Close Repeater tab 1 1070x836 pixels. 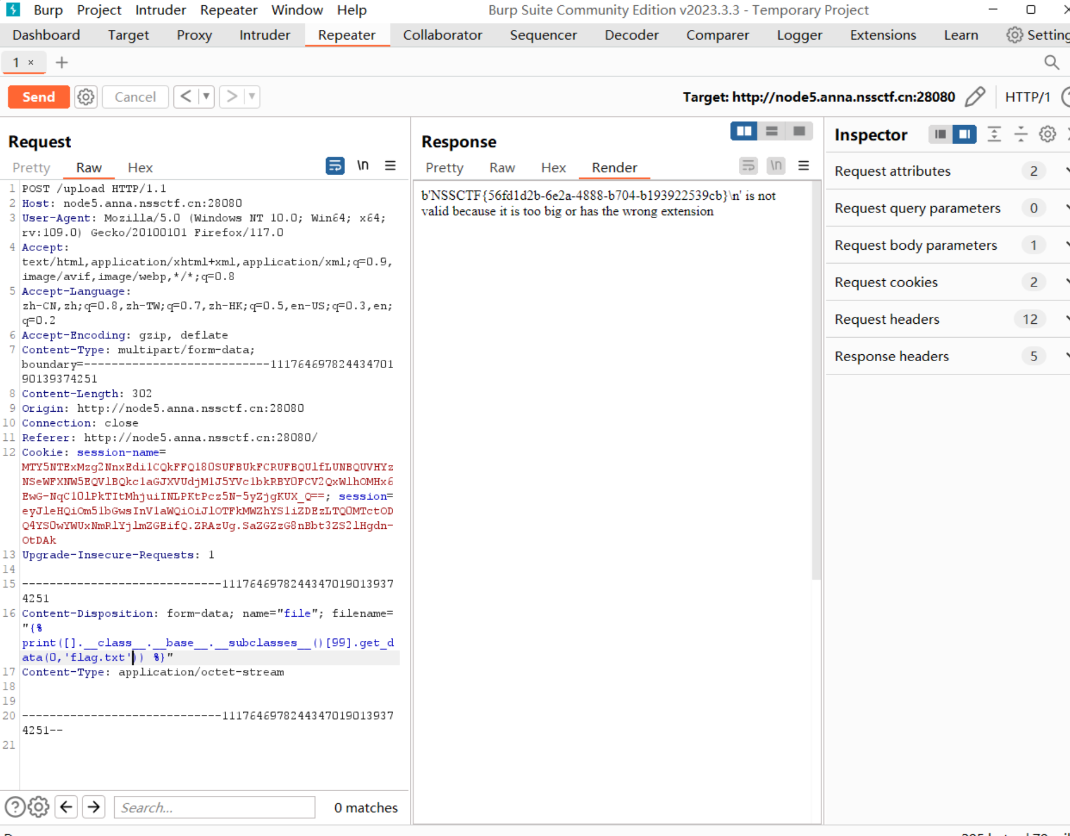pyautogui.click(x=31, y=62)
